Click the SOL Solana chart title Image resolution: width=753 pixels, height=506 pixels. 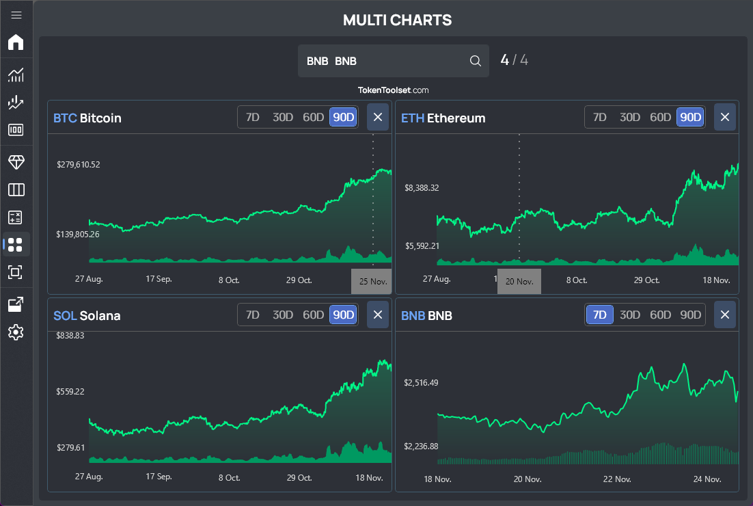pyautogui.click(x=87, y=316)
